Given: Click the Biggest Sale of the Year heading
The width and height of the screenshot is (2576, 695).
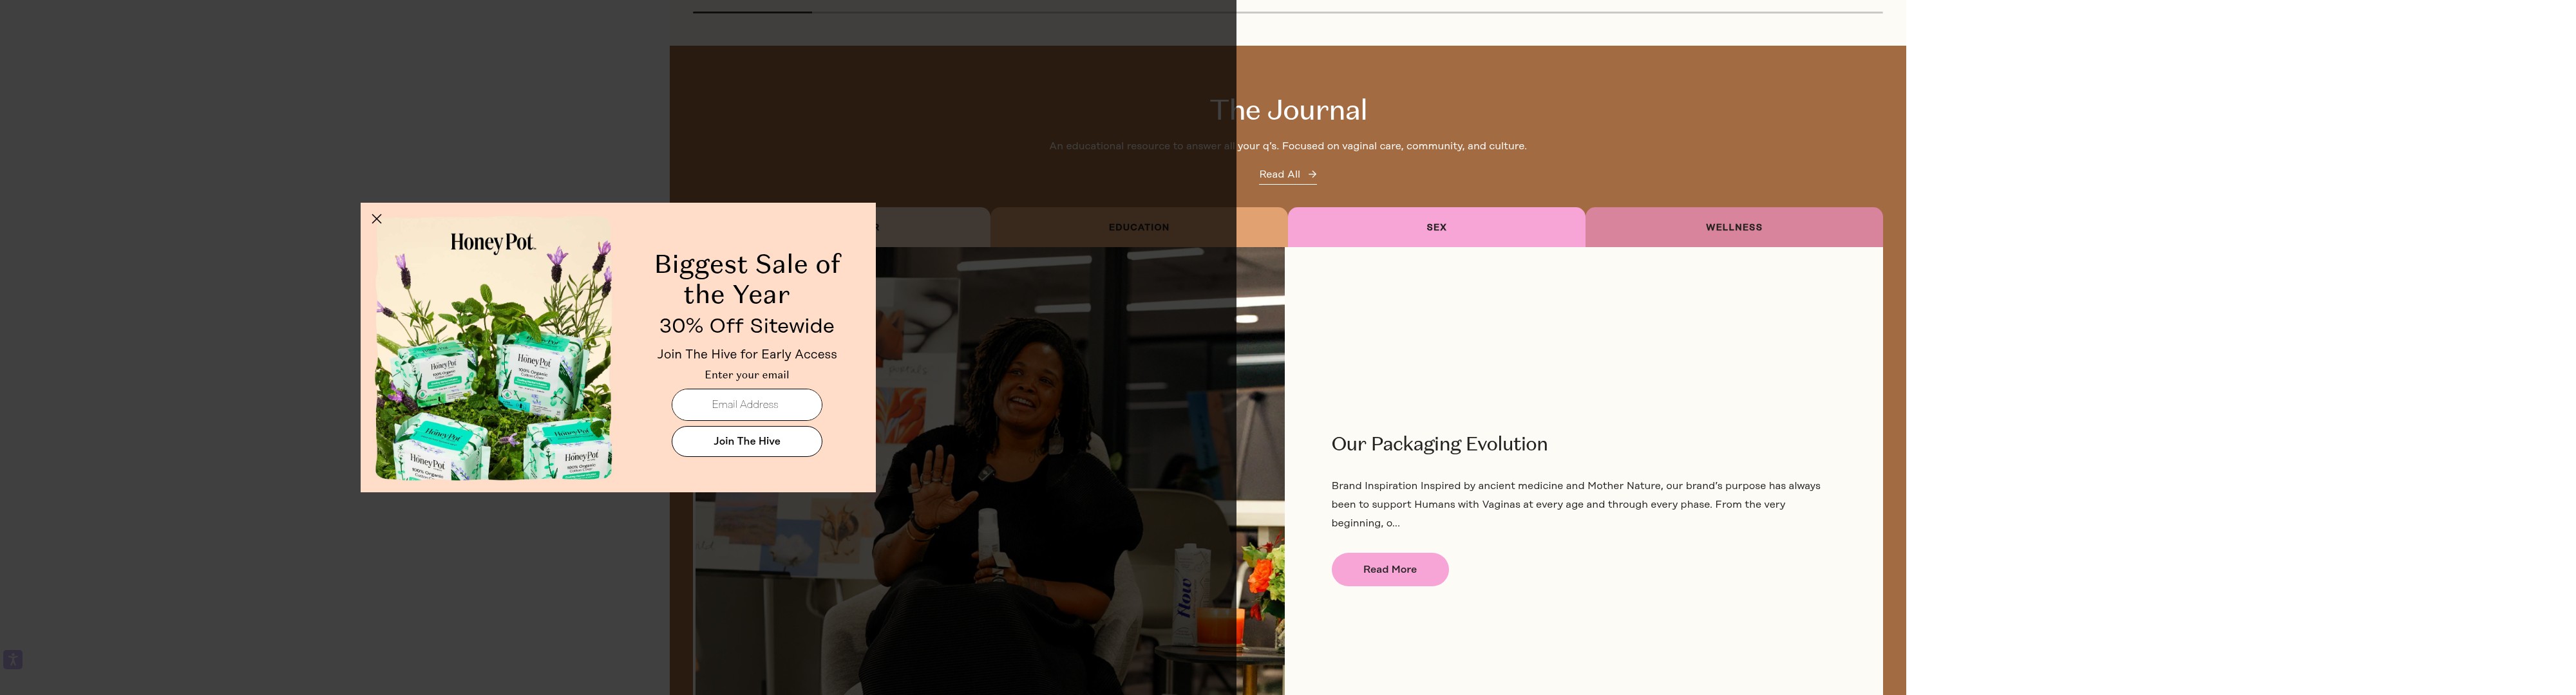Looking at the screenshot, I should [x=747, y=279].
